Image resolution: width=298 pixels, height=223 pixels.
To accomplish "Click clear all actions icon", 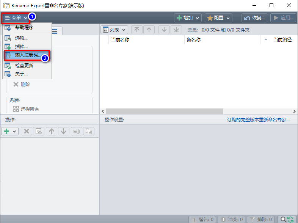I will pos(39,131).
